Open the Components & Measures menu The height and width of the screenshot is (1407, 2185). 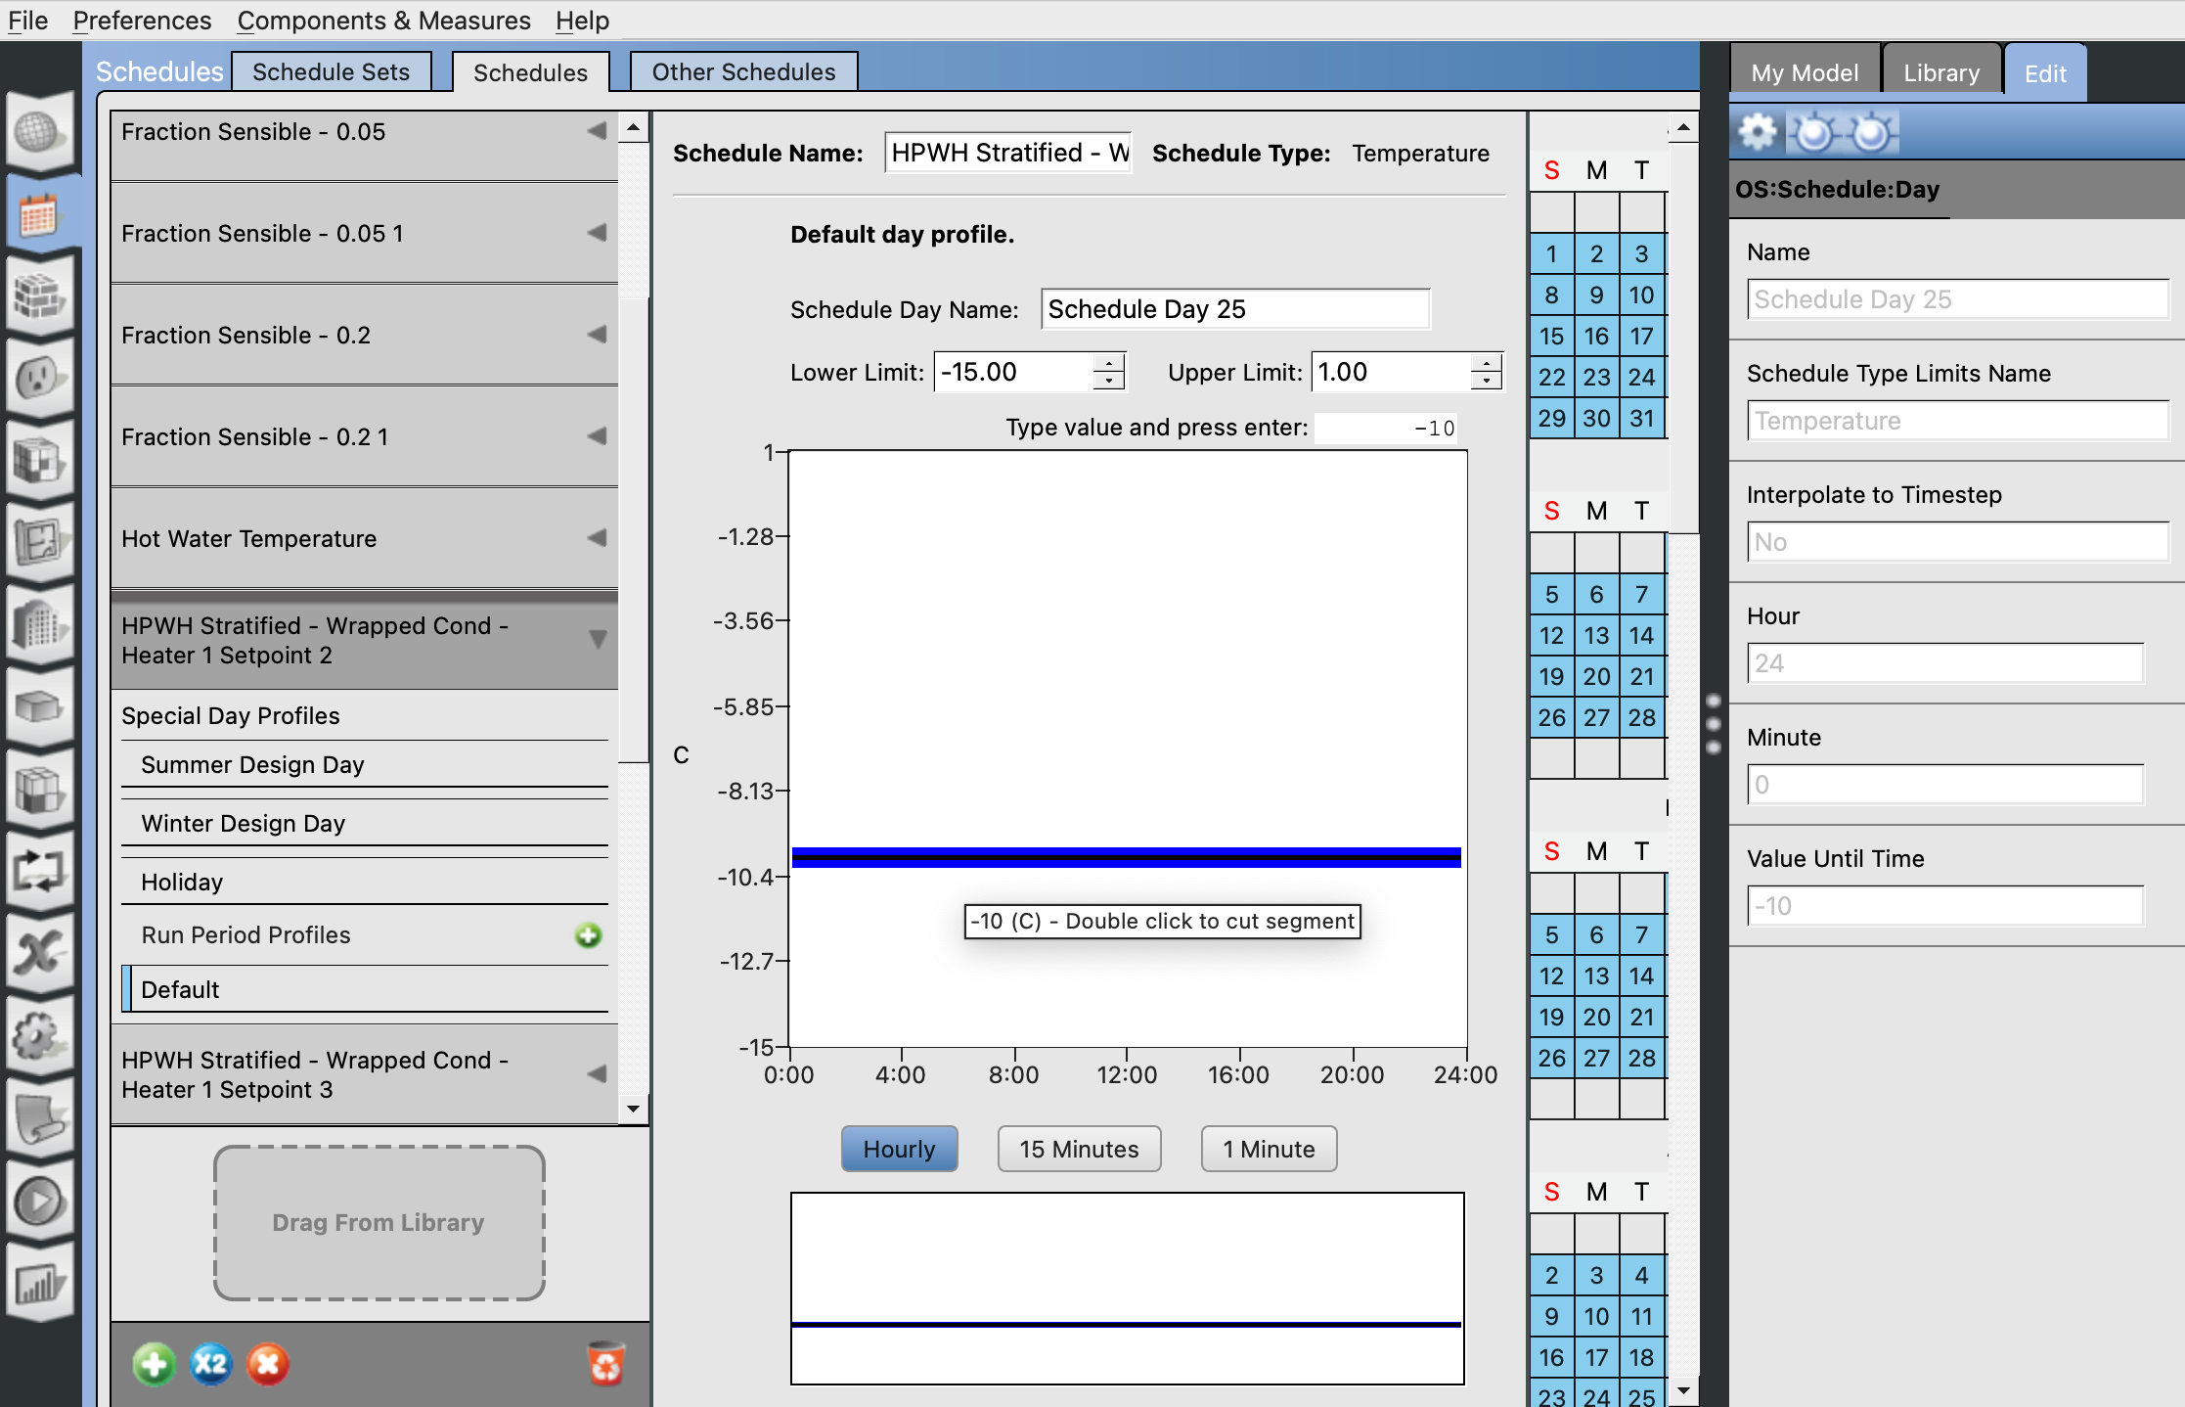tap(383, 20)
